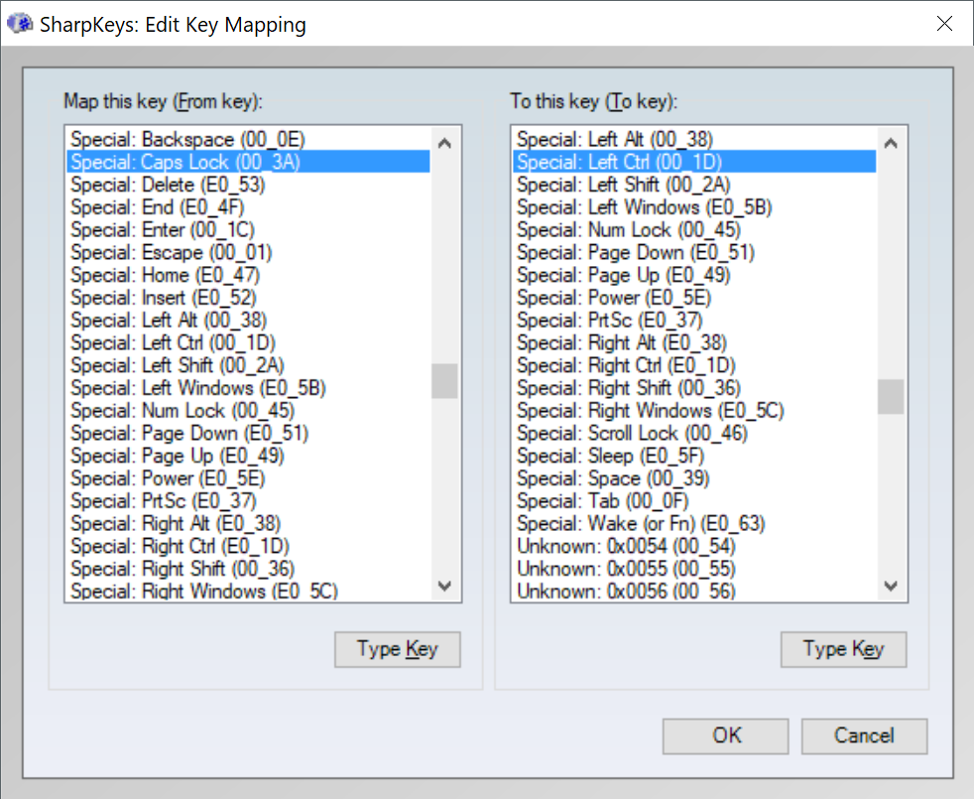
Task: Select Page Up (E0_49) in From key list
Action: coord(249,456)
